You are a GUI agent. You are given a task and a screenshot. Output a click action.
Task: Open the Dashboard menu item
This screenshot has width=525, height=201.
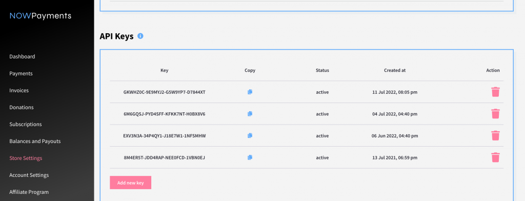pyautogui.click(x=22, y=56)
